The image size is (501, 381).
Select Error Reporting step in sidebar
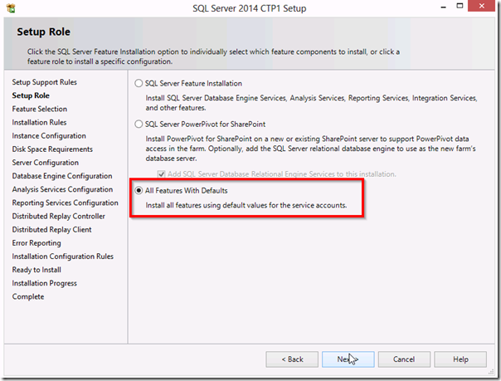click(36, 243)
